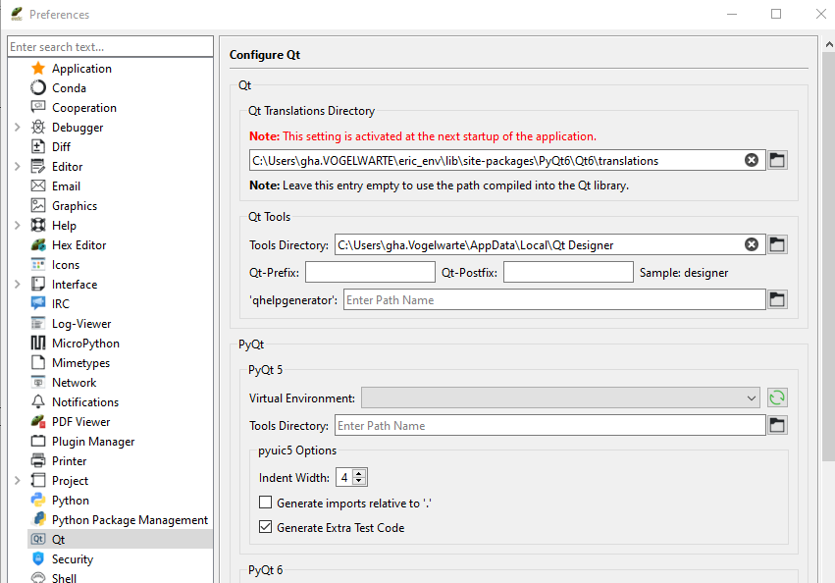Browse for Qt translations directory folder

777,160
